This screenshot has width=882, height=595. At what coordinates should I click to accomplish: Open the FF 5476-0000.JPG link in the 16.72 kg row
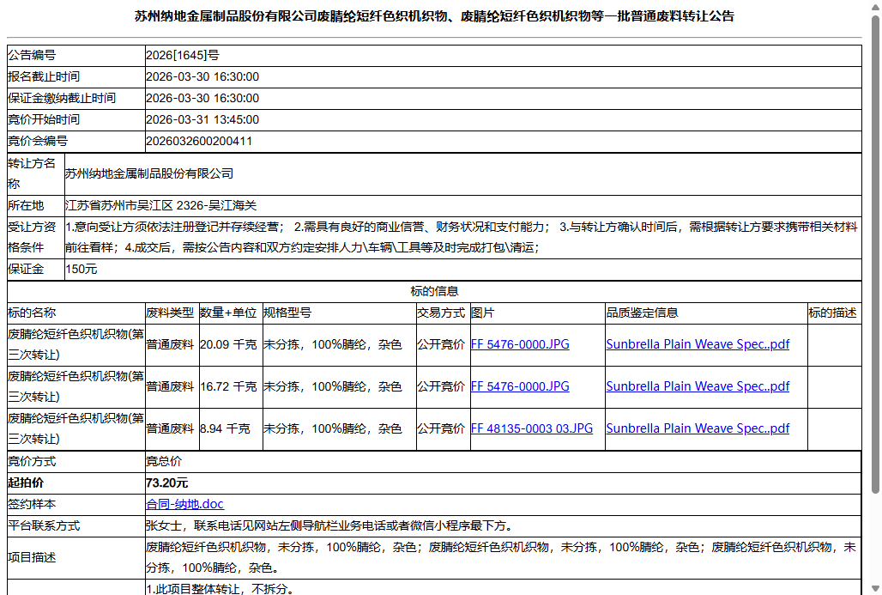pyautogui.click(x=520, y=386)
